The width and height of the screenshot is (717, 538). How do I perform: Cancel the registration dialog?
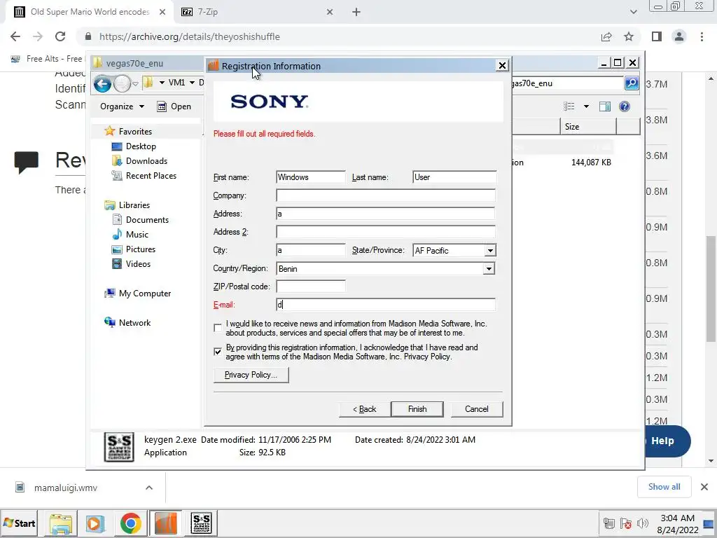tap(476, 409)
